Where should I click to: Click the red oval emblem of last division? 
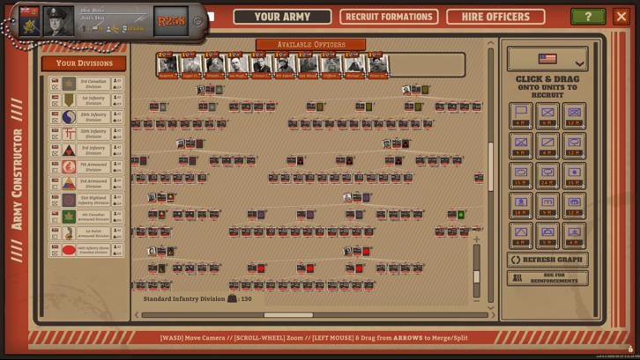click(69, 250)
